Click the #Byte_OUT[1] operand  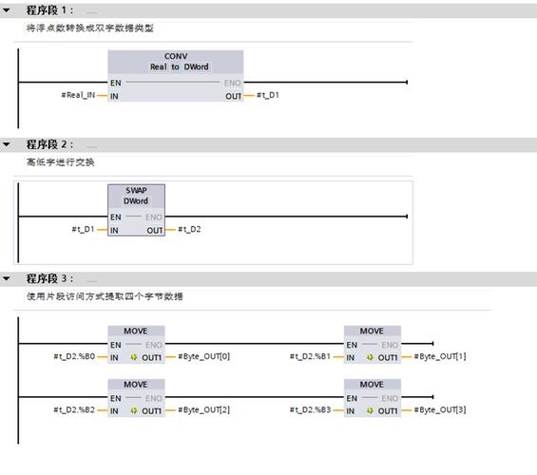pos(440,356)
